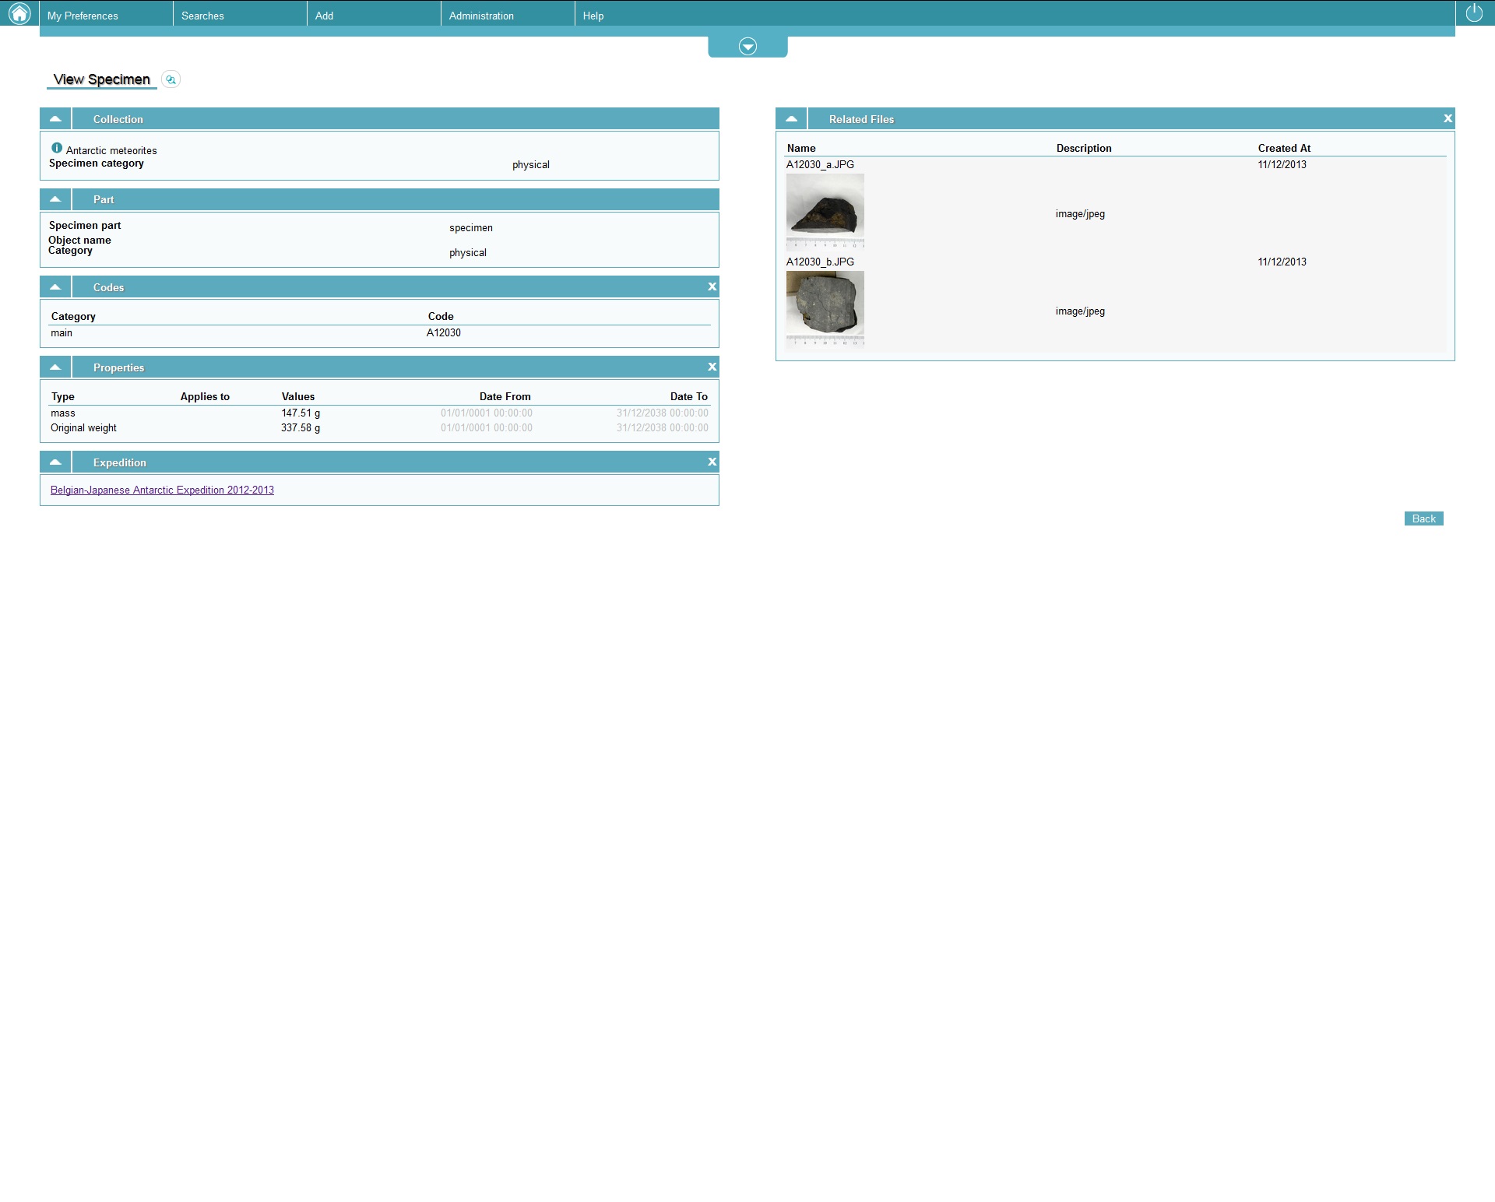Collapse the Part panel
This screenshot has width=1495, height=1202.
(55, 199)
